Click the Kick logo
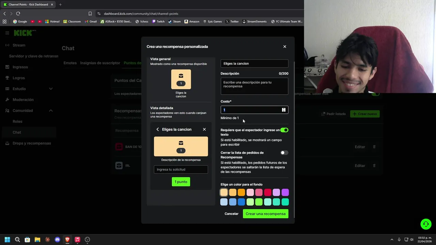 (x=25, y=33)
